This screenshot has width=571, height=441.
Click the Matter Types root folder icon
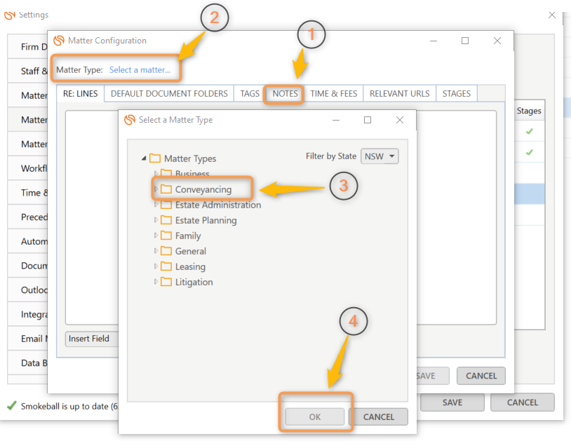coord(155,158)
